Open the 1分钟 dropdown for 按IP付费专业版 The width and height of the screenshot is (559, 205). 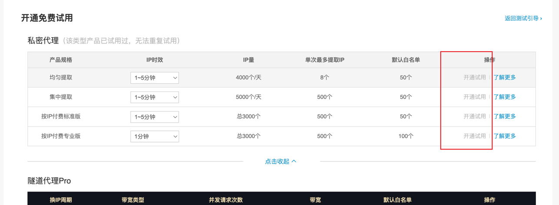154,137
